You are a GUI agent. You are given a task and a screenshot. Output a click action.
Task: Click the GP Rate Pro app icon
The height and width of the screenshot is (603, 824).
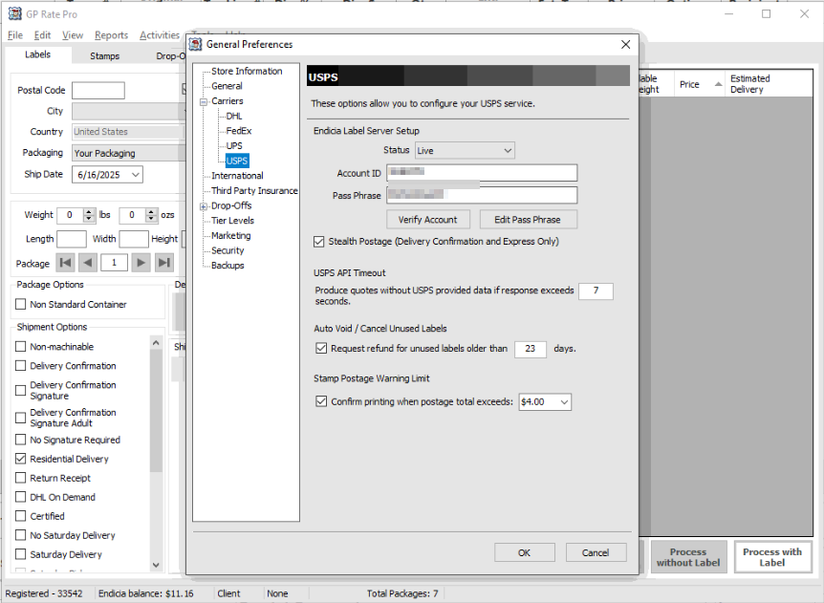click(14, 13)
